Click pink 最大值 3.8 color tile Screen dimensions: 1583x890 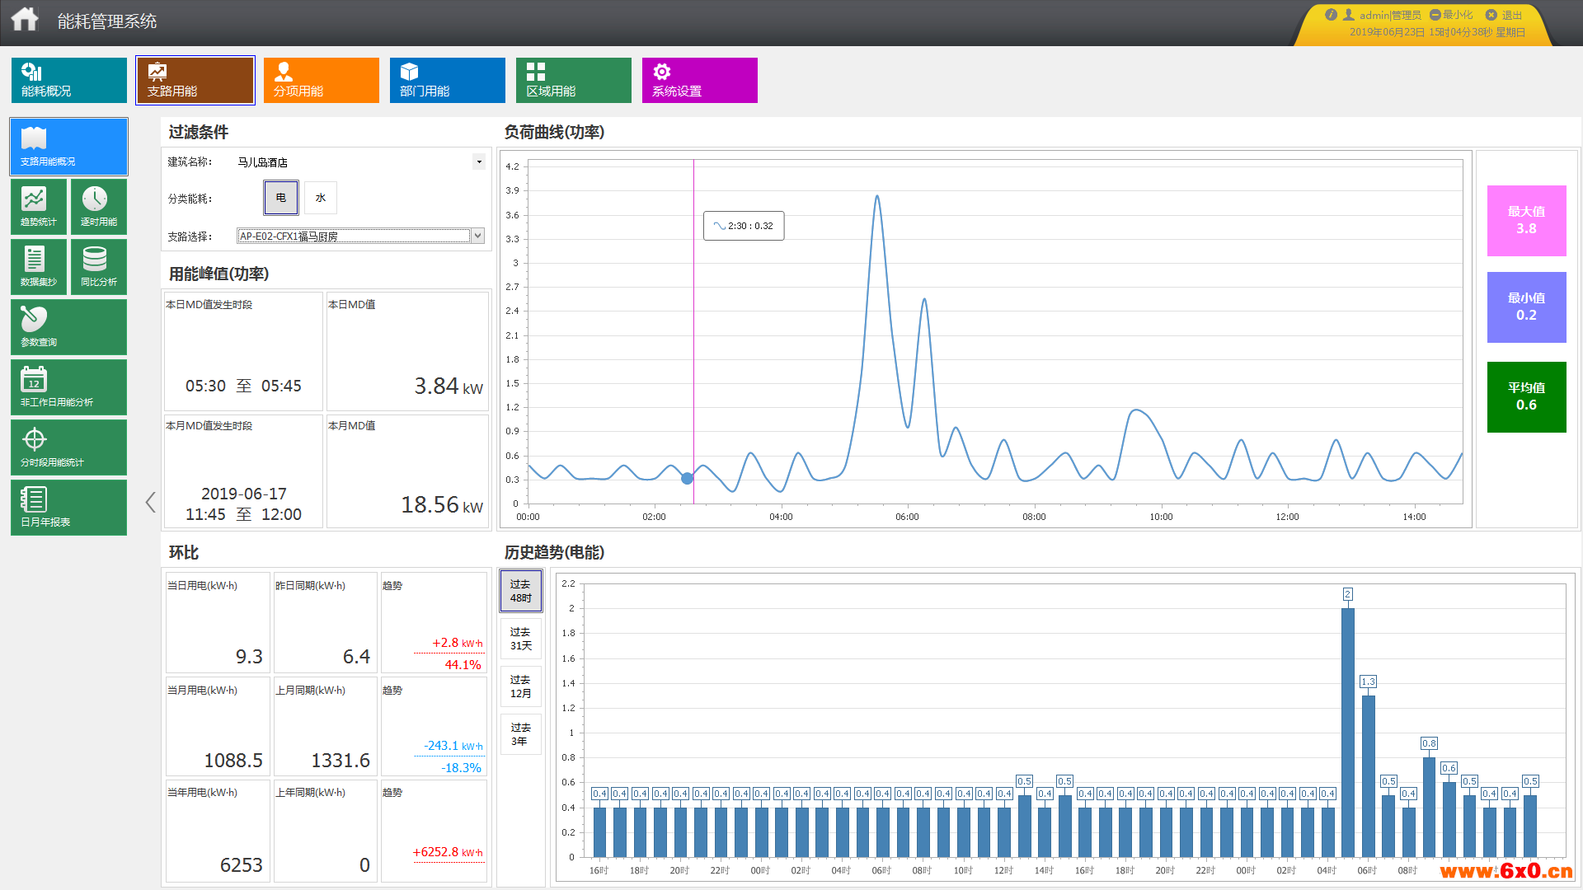pos(1526,220)
